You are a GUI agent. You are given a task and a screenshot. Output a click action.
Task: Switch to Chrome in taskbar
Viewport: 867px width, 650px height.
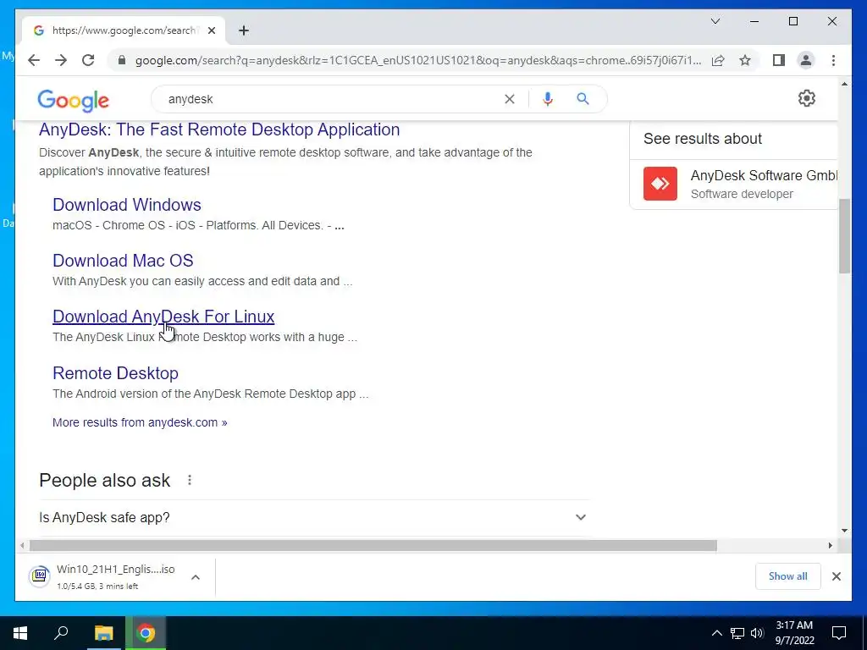coord(146,633)
